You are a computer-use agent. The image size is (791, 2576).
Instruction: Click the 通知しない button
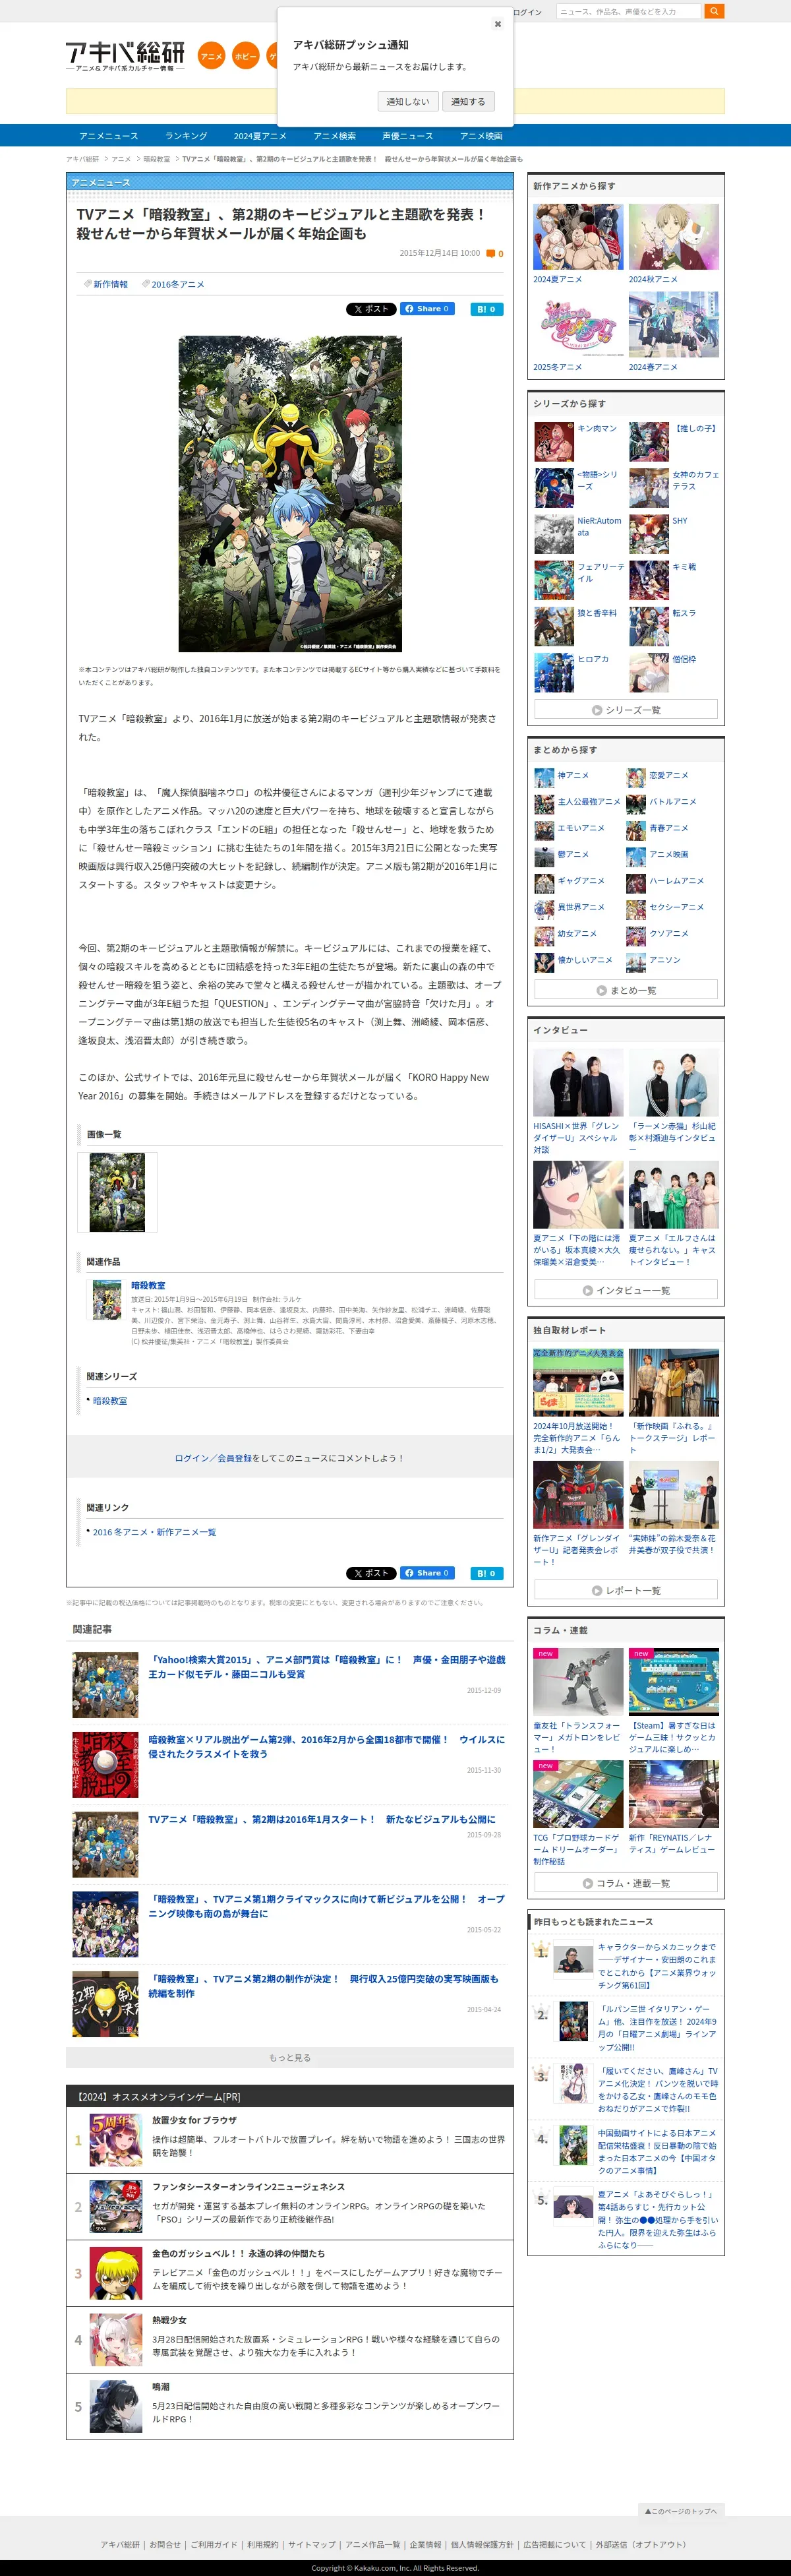click(x=408, y=101)
